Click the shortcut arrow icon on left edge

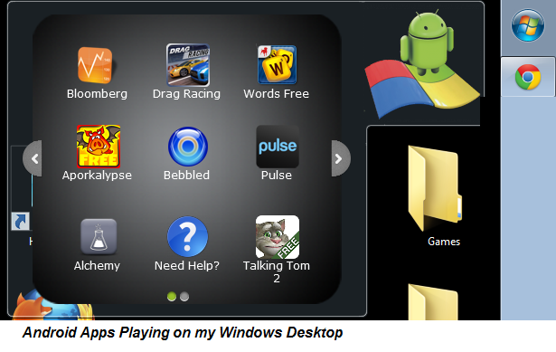(20, 222)
